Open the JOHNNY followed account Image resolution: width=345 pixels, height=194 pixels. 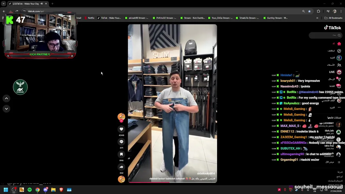(x=330, y=124)
